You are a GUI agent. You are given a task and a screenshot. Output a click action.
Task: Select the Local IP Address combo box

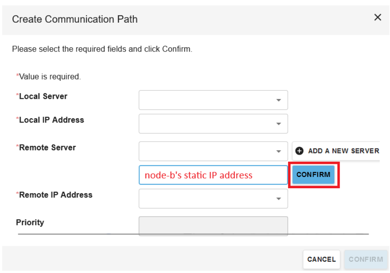[205, 124]
